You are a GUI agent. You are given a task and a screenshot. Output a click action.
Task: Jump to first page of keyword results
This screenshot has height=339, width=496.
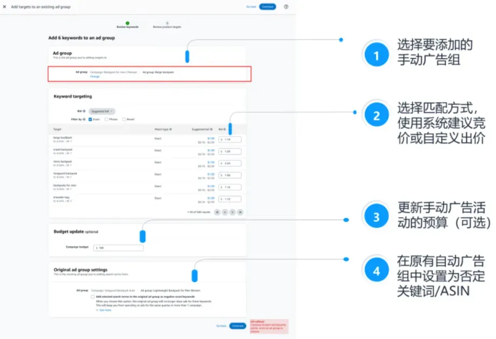point(218,212)
